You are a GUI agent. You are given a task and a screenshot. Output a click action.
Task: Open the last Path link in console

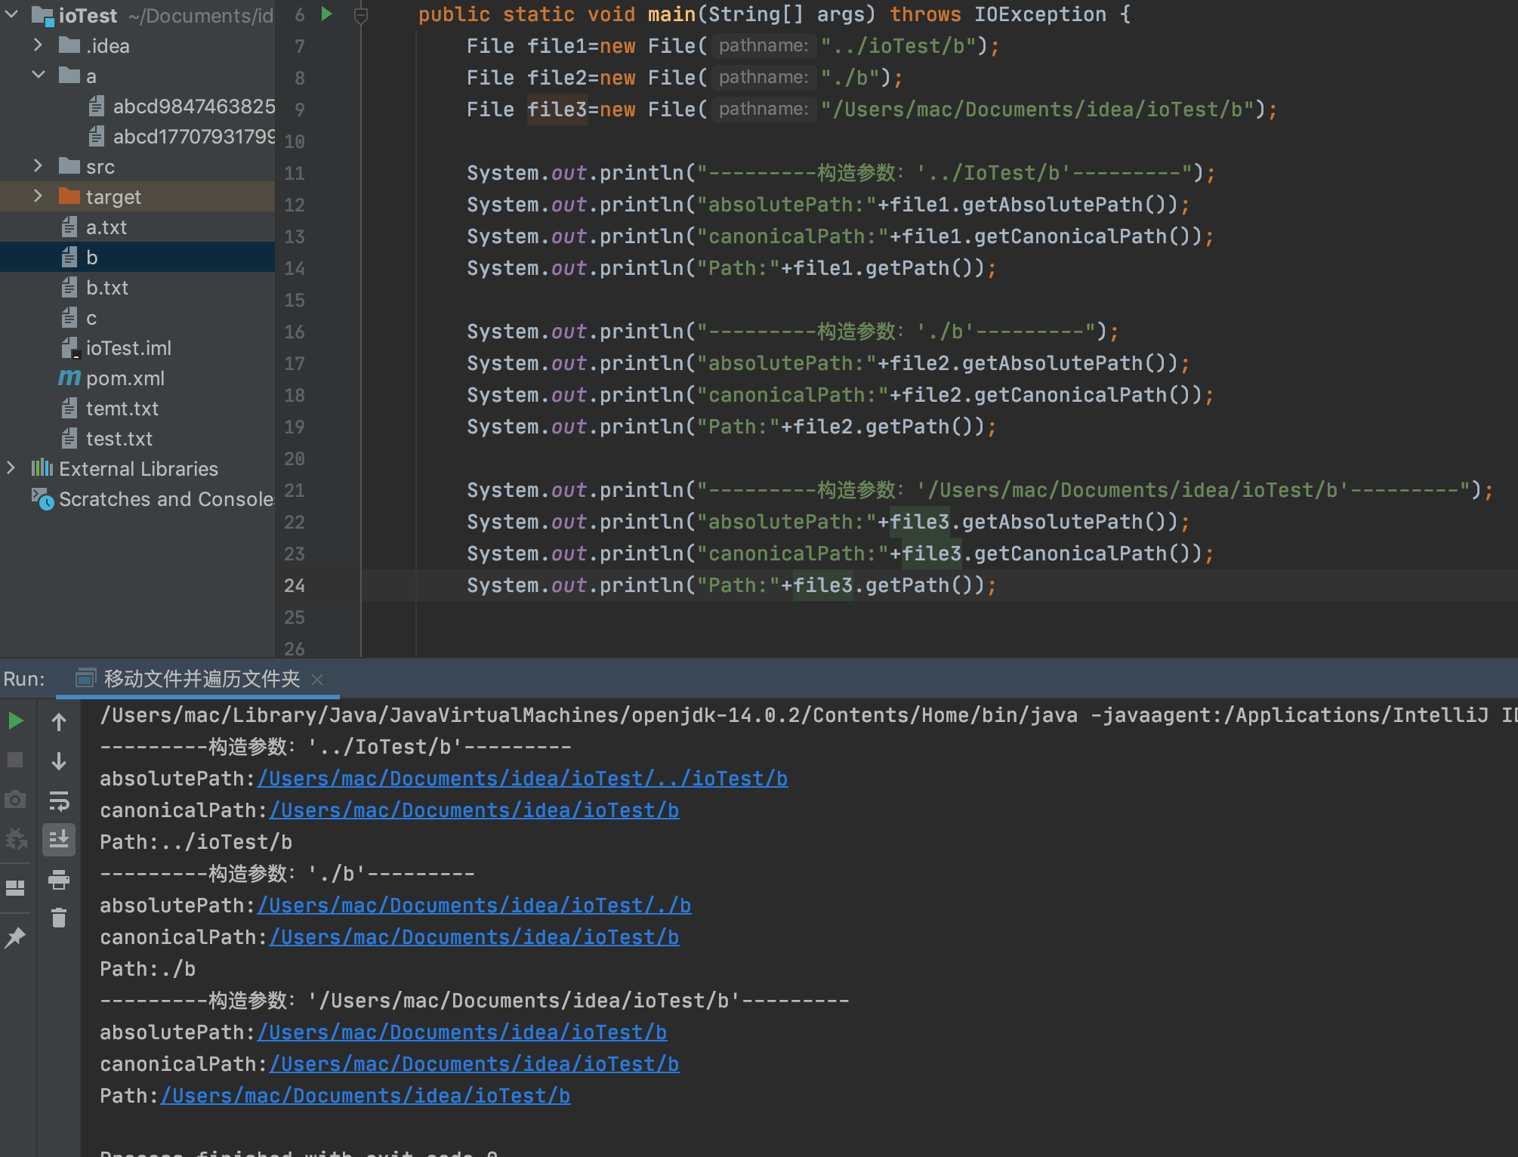click(x=365, y=1096)
